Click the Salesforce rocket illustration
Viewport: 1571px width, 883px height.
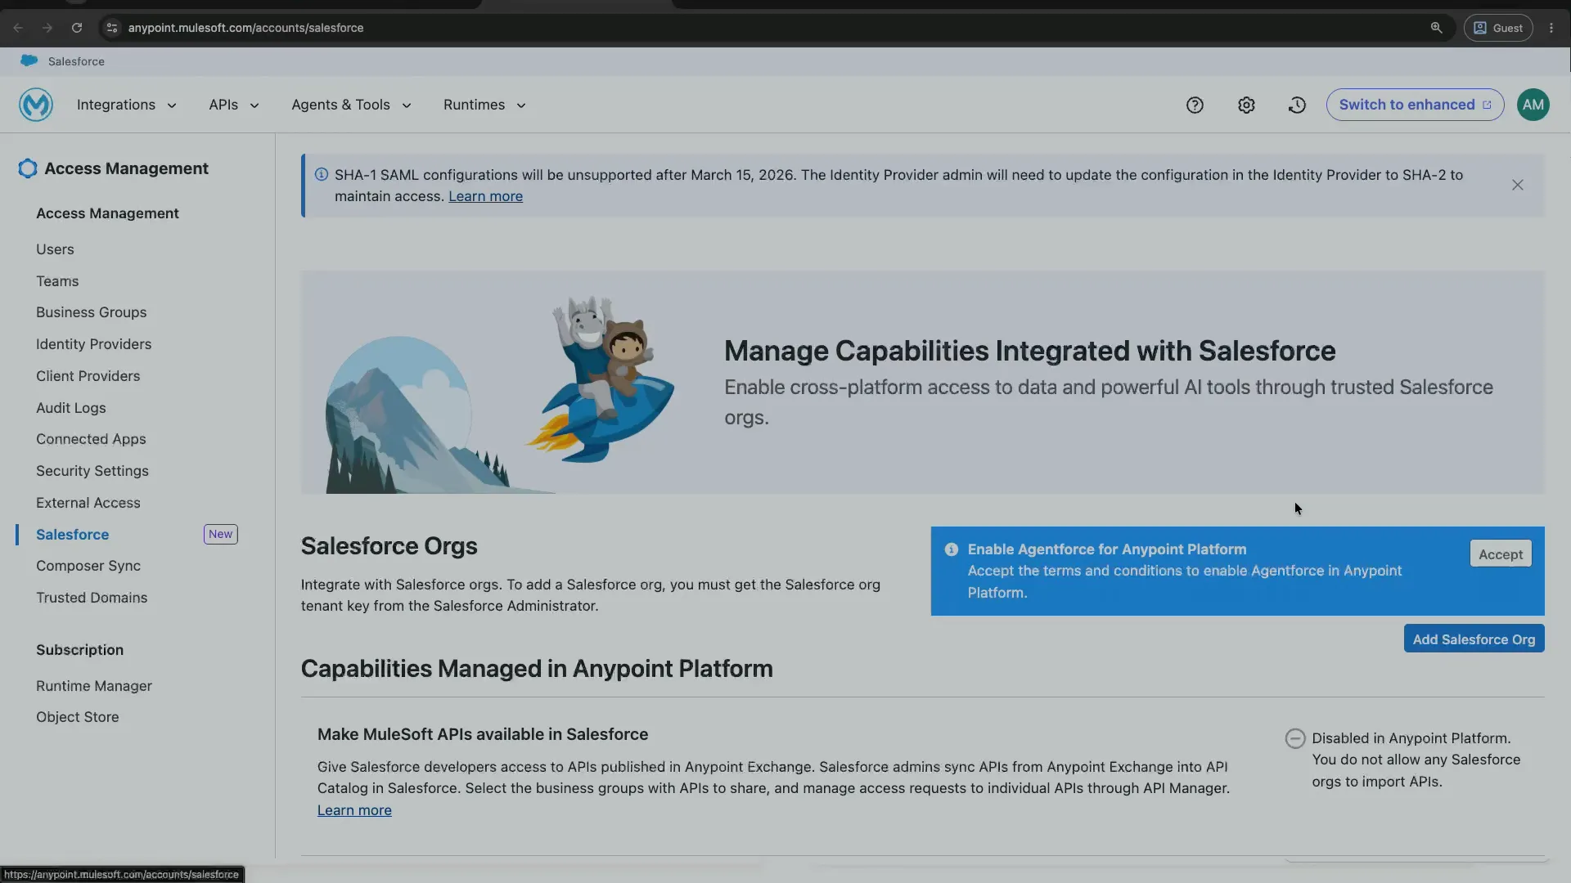tap(601, 380)
